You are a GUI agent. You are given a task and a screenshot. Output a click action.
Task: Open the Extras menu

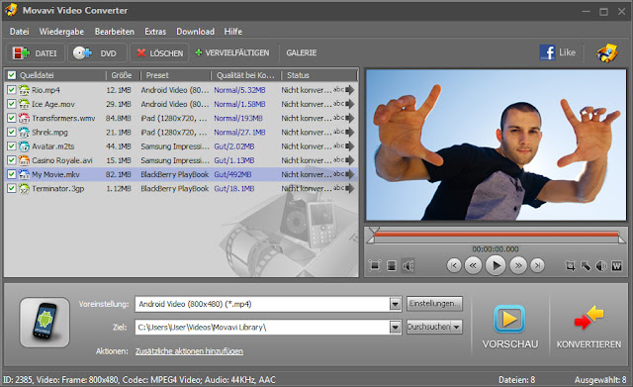tap(155, 32)
